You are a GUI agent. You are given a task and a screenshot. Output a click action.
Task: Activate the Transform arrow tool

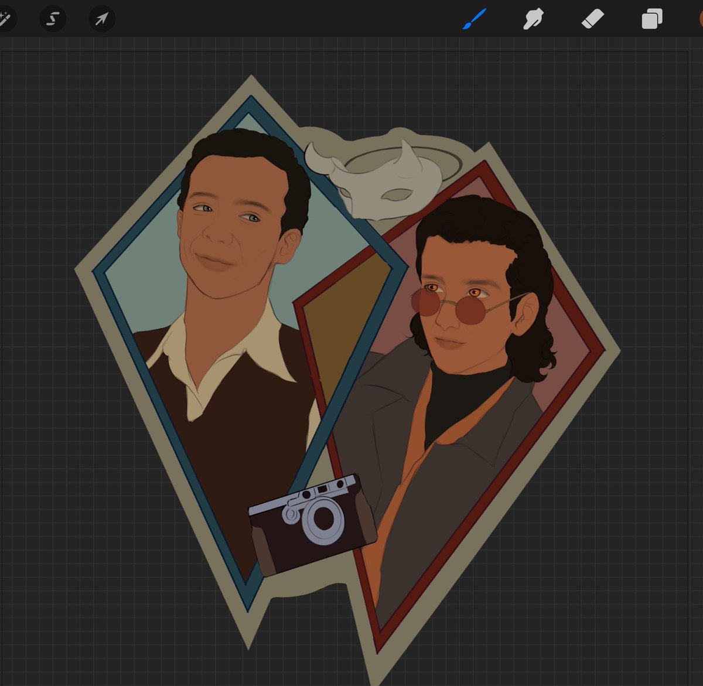101,19
